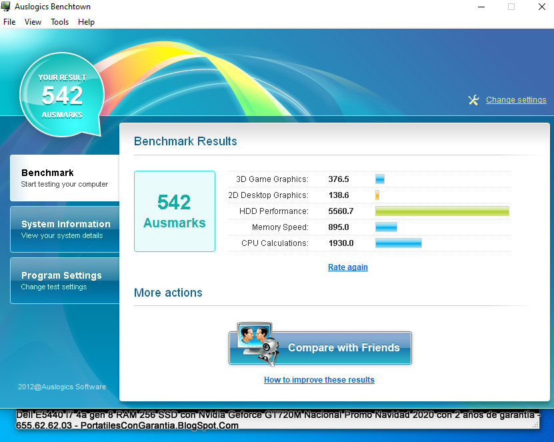
Task: Click the Benchmark Results heading
Action: click(x=185, y=141)
